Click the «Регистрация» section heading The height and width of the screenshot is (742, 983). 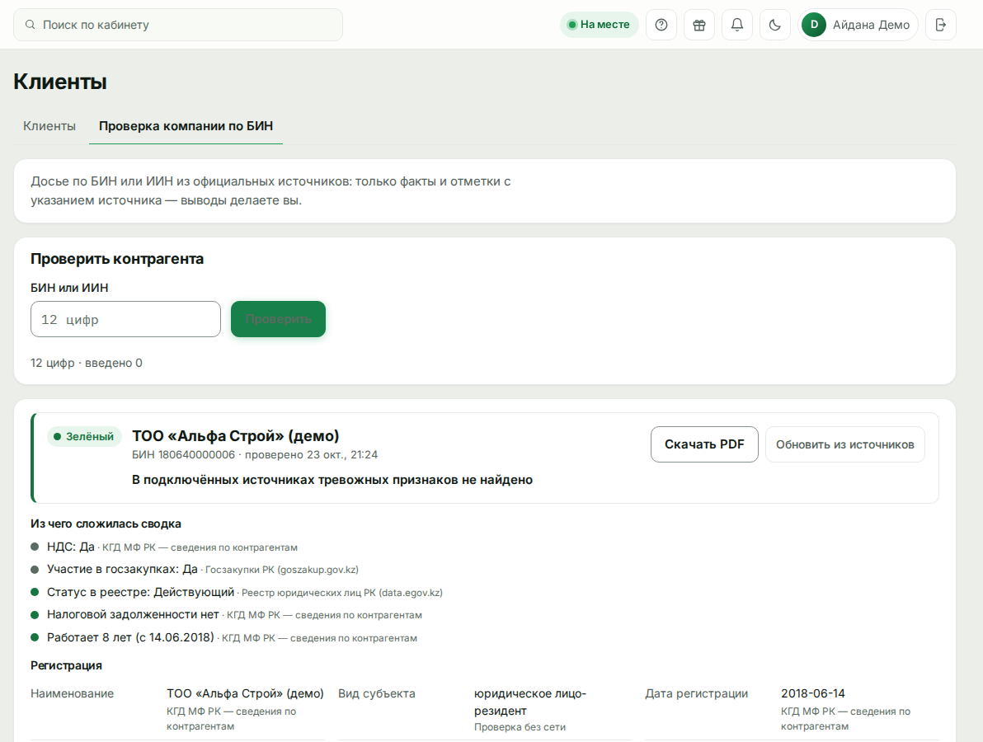point(67,665)
